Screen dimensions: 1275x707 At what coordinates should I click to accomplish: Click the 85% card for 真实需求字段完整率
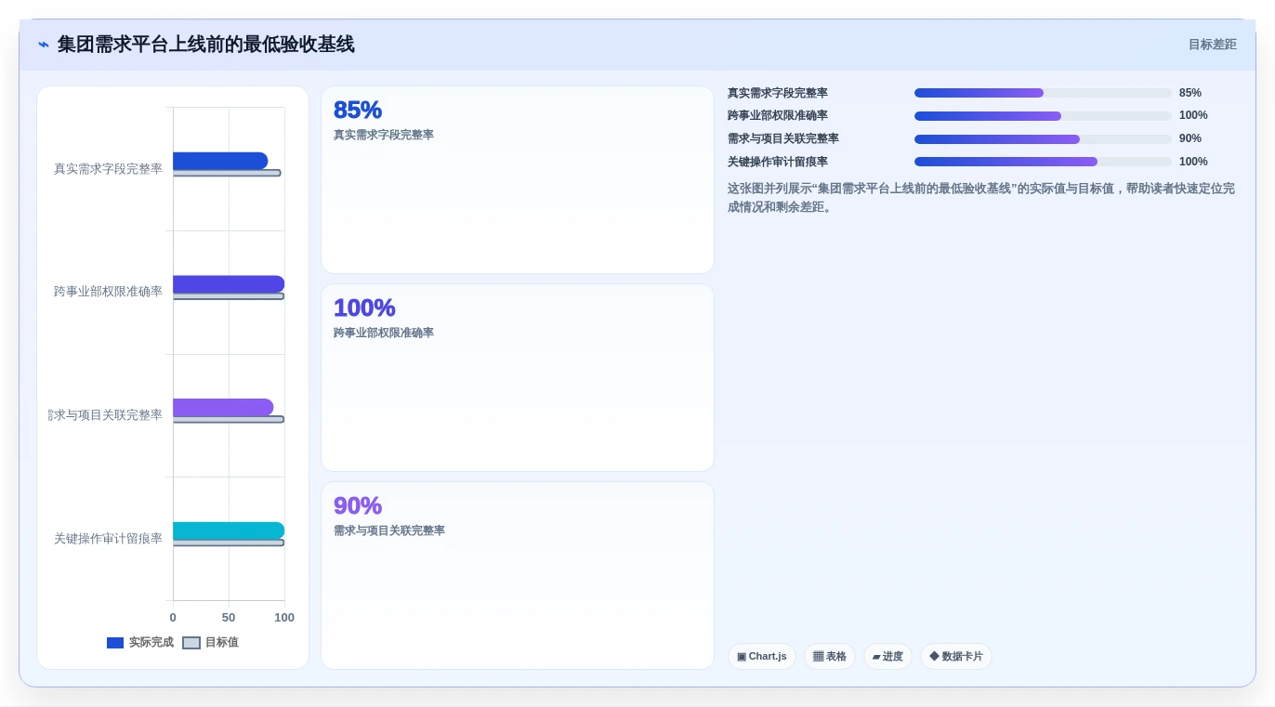tap(518, 180)
